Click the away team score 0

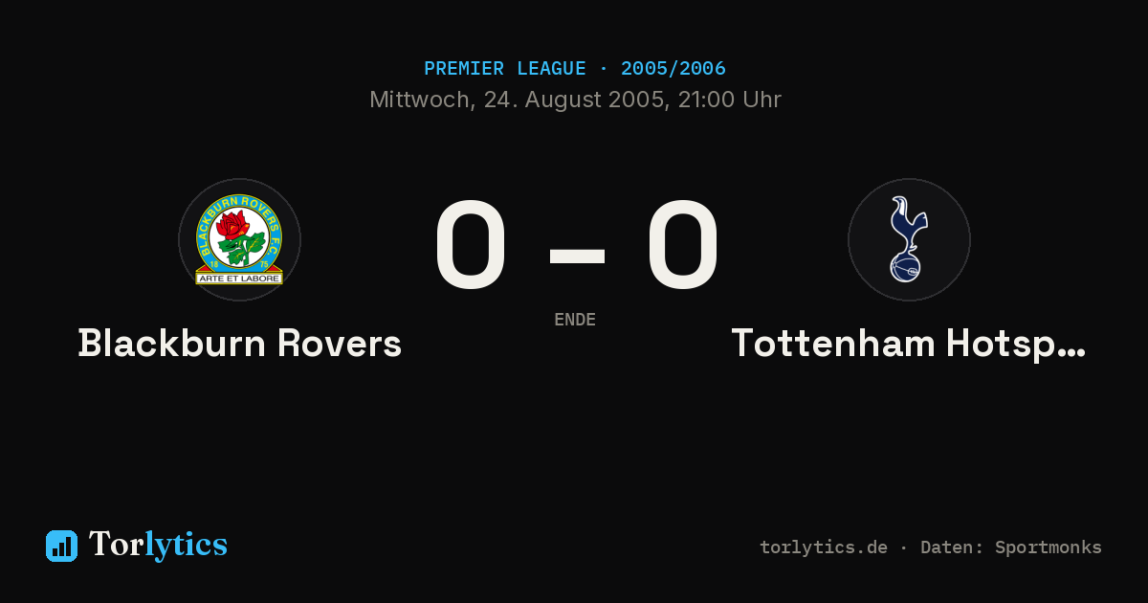[683, 245]
